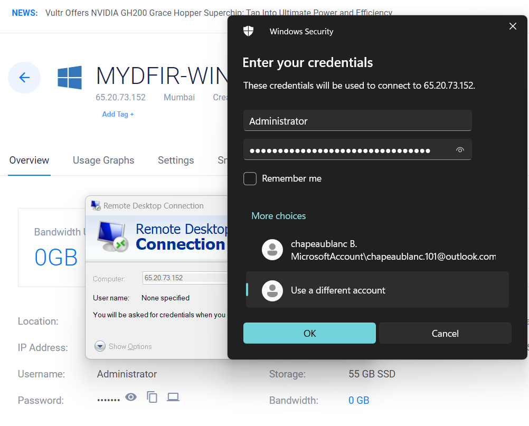Click the NEWS: label

[25, 13]
